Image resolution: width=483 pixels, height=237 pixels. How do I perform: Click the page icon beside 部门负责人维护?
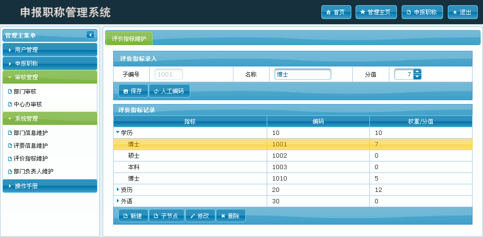[x=10, y=171]
